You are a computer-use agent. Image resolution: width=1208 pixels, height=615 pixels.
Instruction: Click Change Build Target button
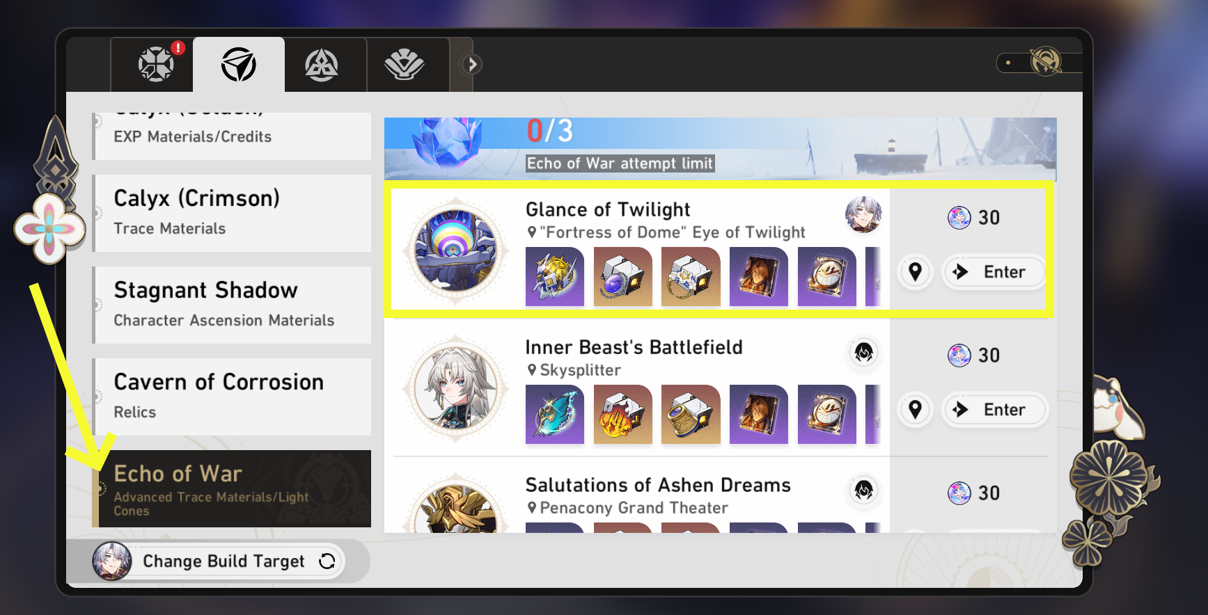tap(219, 561)
